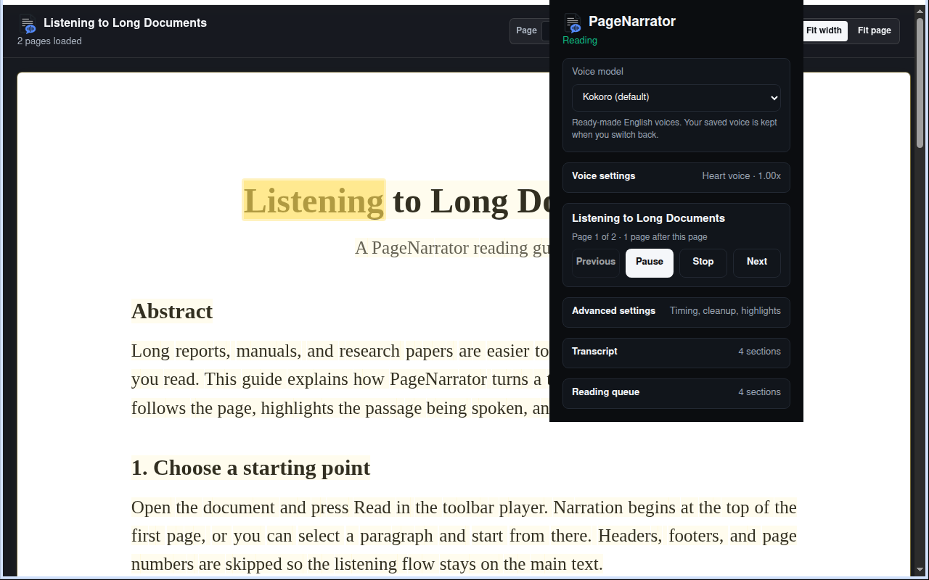Screen dimensions: 929x580
Task: Click the "Listening to Long Documents" popup heading
Action: [648, 218]
